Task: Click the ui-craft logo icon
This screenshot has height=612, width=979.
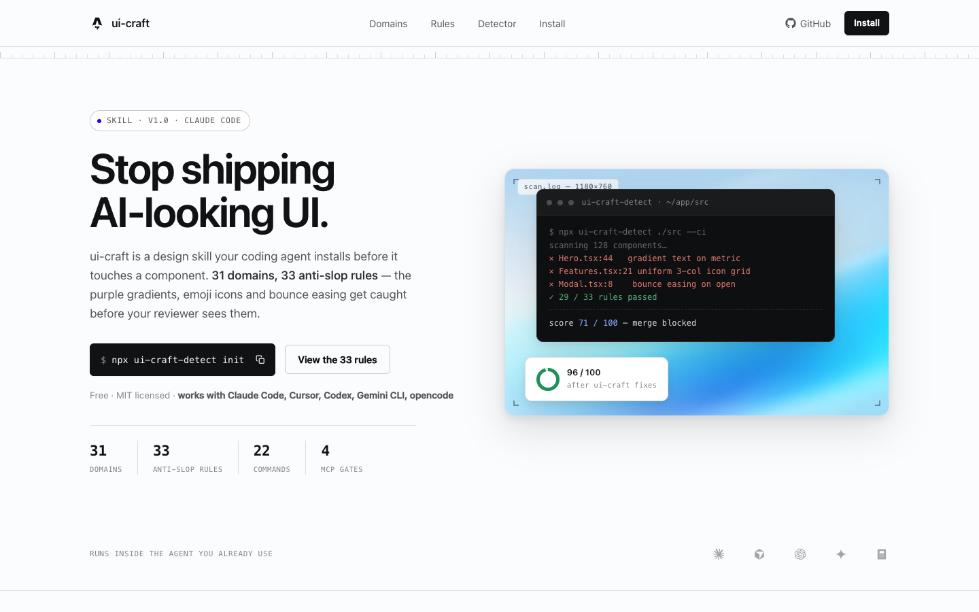Action: [97, 23]
